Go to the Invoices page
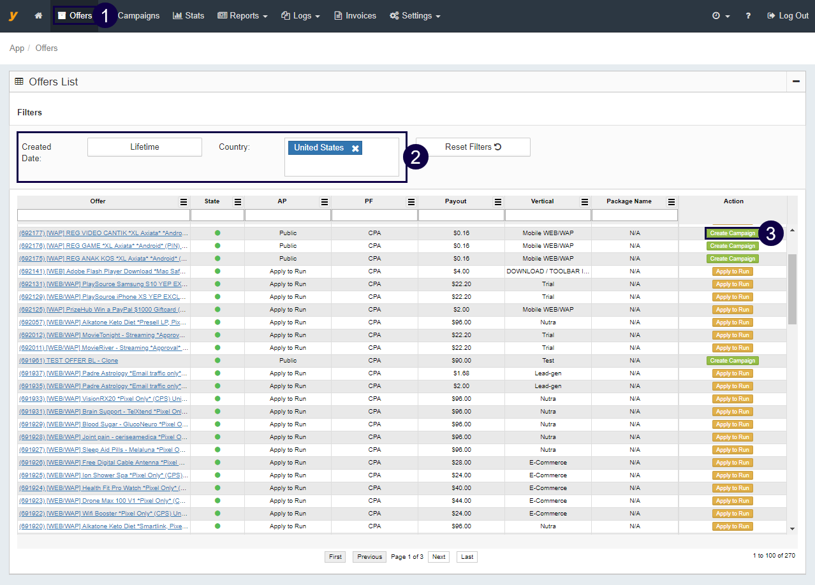 (355, 16)
